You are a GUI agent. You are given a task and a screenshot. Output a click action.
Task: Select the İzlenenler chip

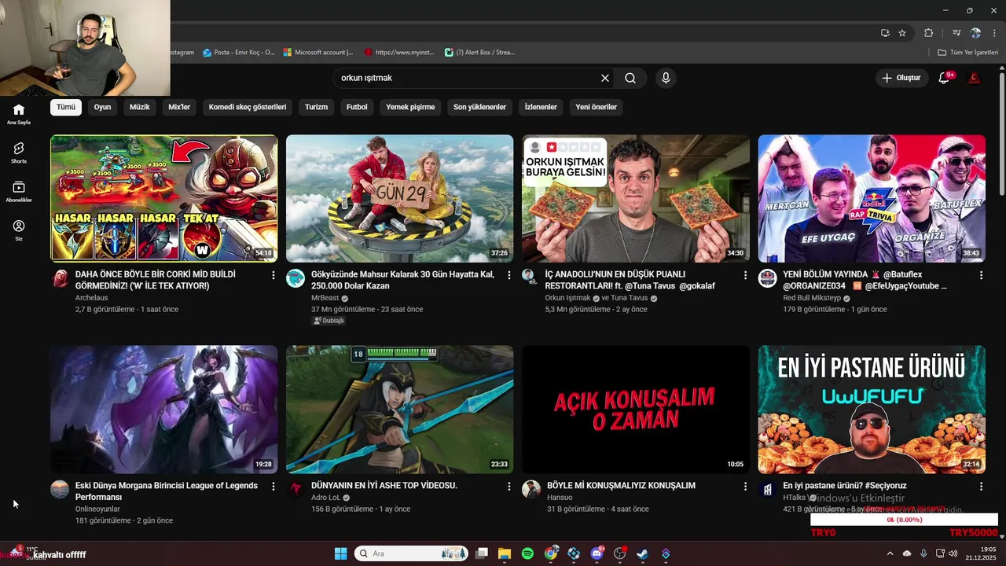pos(541,107)
